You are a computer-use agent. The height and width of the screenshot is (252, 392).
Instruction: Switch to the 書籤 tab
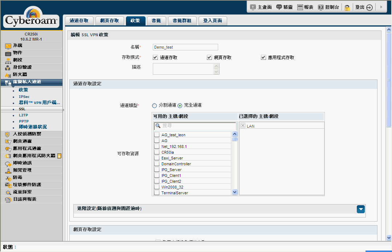coord(156,21)
